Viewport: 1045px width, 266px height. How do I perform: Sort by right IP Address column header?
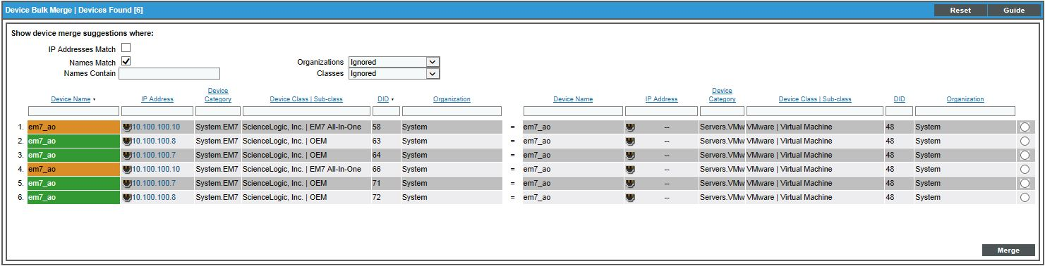pyautogui.click(x=661, y=99)
